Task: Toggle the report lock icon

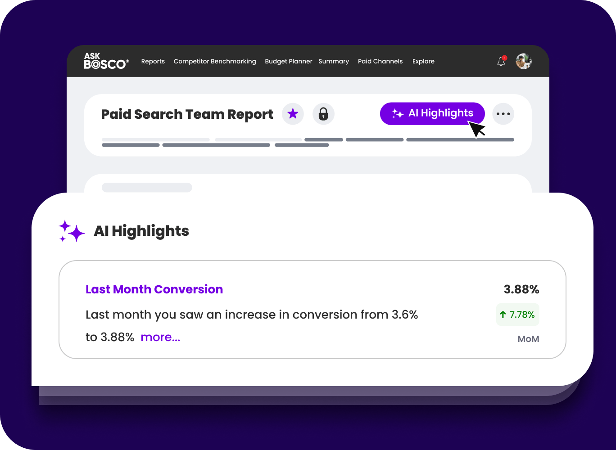Action: pyautogui.click(x=323, y=114)
